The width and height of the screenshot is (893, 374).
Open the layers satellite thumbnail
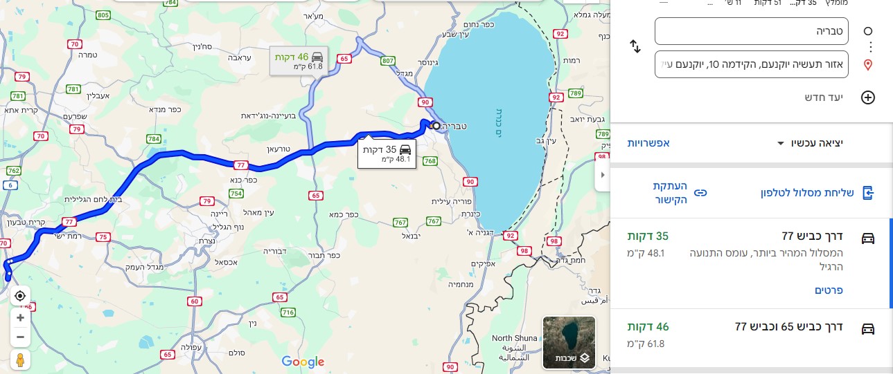coord(569,342)
